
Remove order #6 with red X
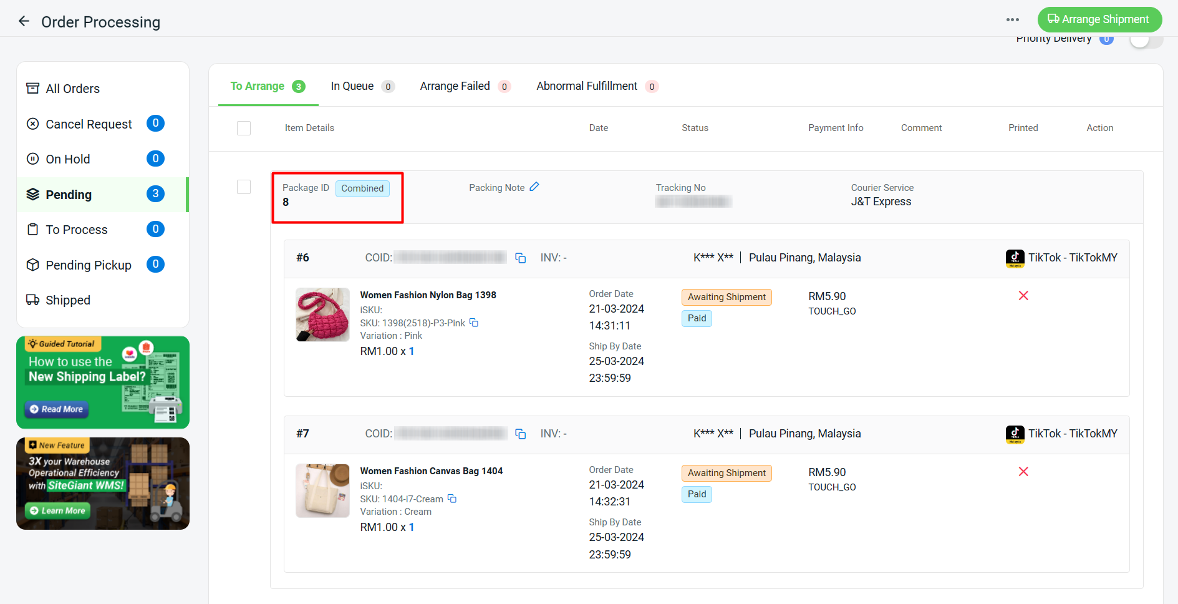(1023, 296)
